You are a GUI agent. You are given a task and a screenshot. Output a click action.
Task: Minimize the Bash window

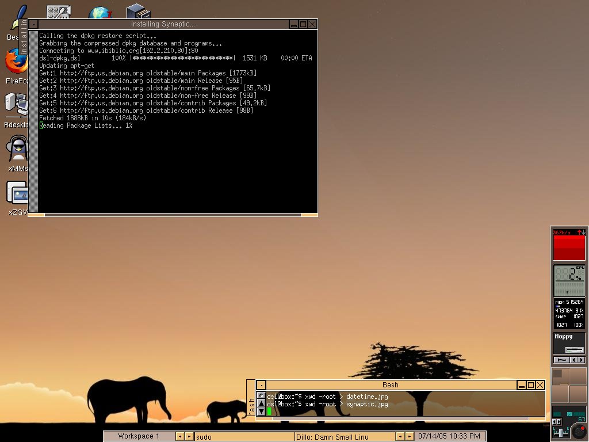coord(521,385)
